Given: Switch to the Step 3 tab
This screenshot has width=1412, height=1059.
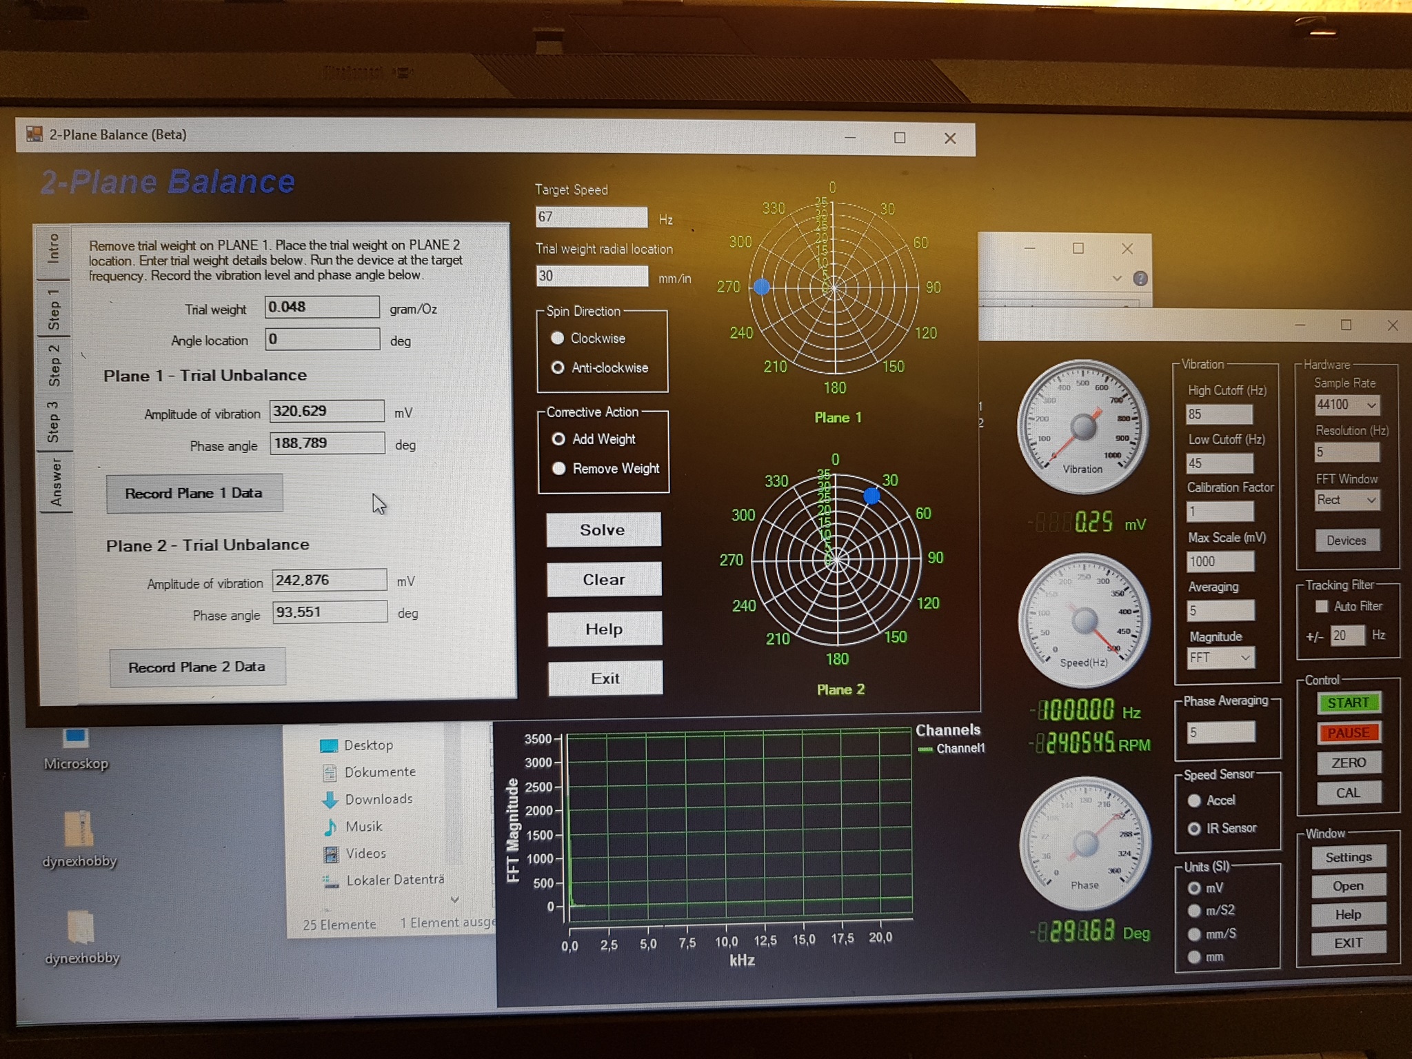Looking at the screenshot, I should click(x=54, y=422).
